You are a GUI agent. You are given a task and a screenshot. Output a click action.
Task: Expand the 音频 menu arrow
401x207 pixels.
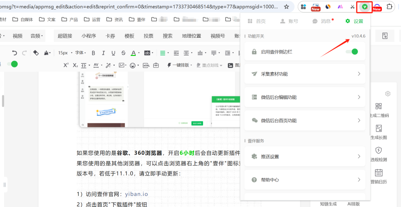coord(42,36)
